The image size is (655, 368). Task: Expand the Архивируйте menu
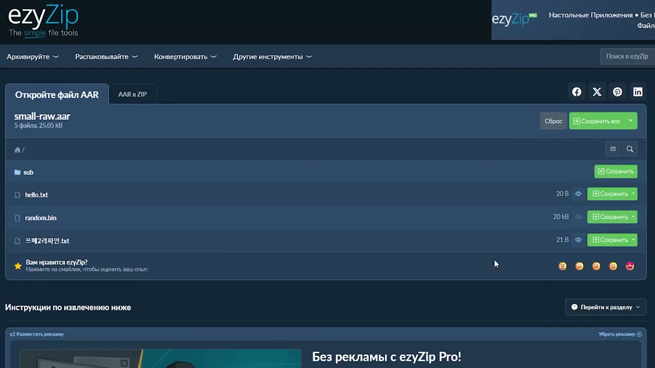tap(33, 57)
